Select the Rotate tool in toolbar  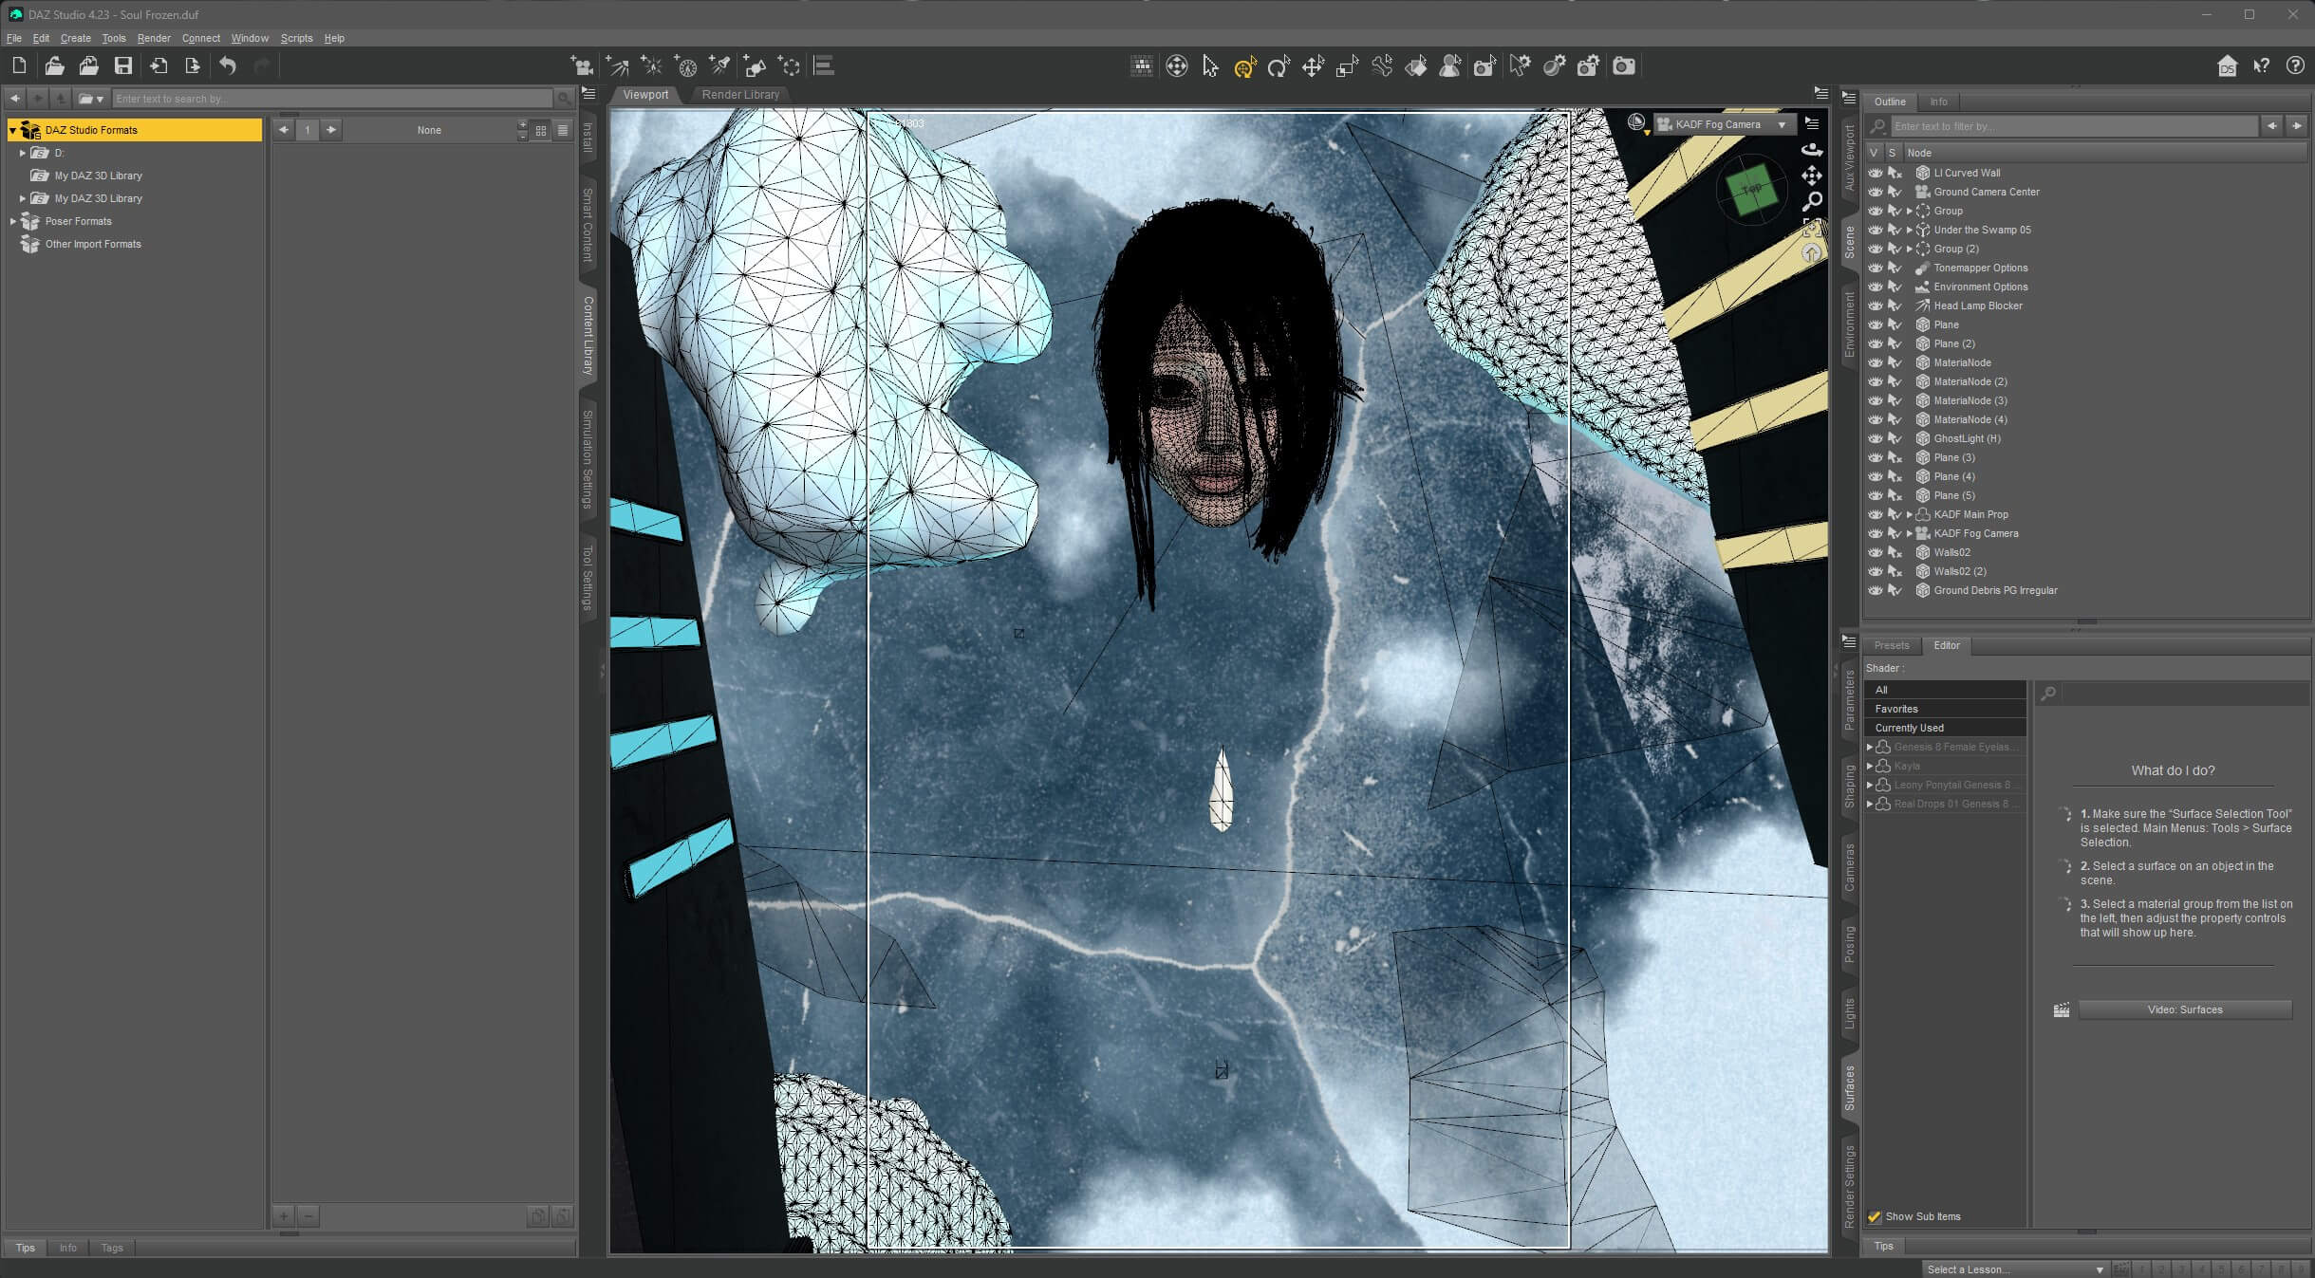click(1279, 65)
